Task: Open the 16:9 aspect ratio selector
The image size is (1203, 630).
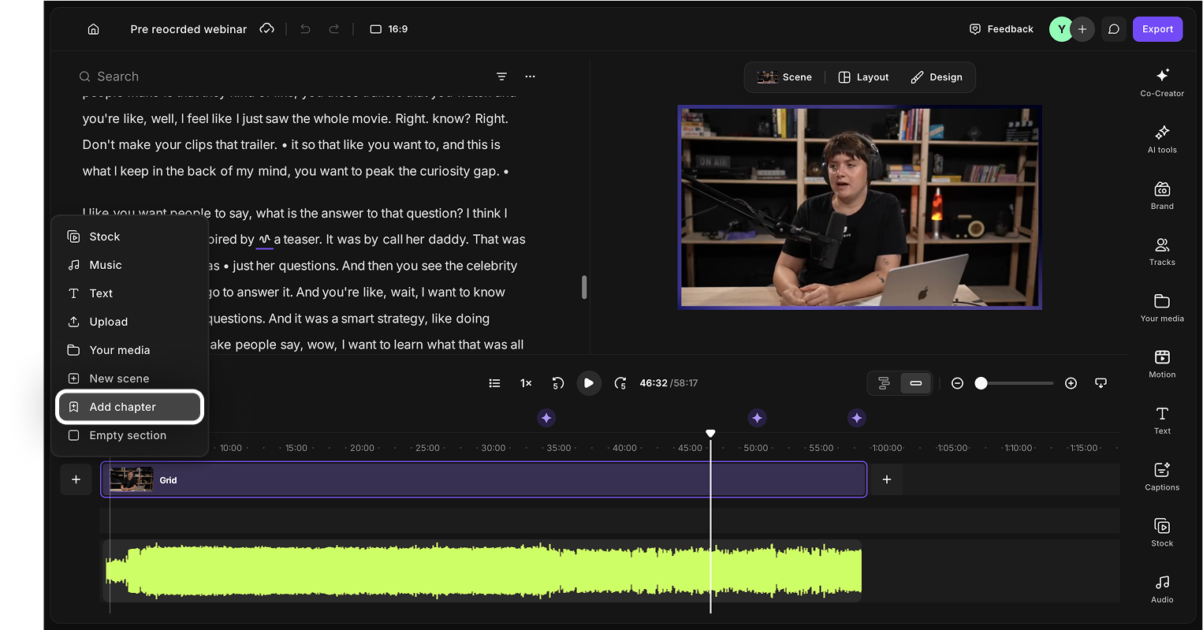Action: click(x=389, y=29)
